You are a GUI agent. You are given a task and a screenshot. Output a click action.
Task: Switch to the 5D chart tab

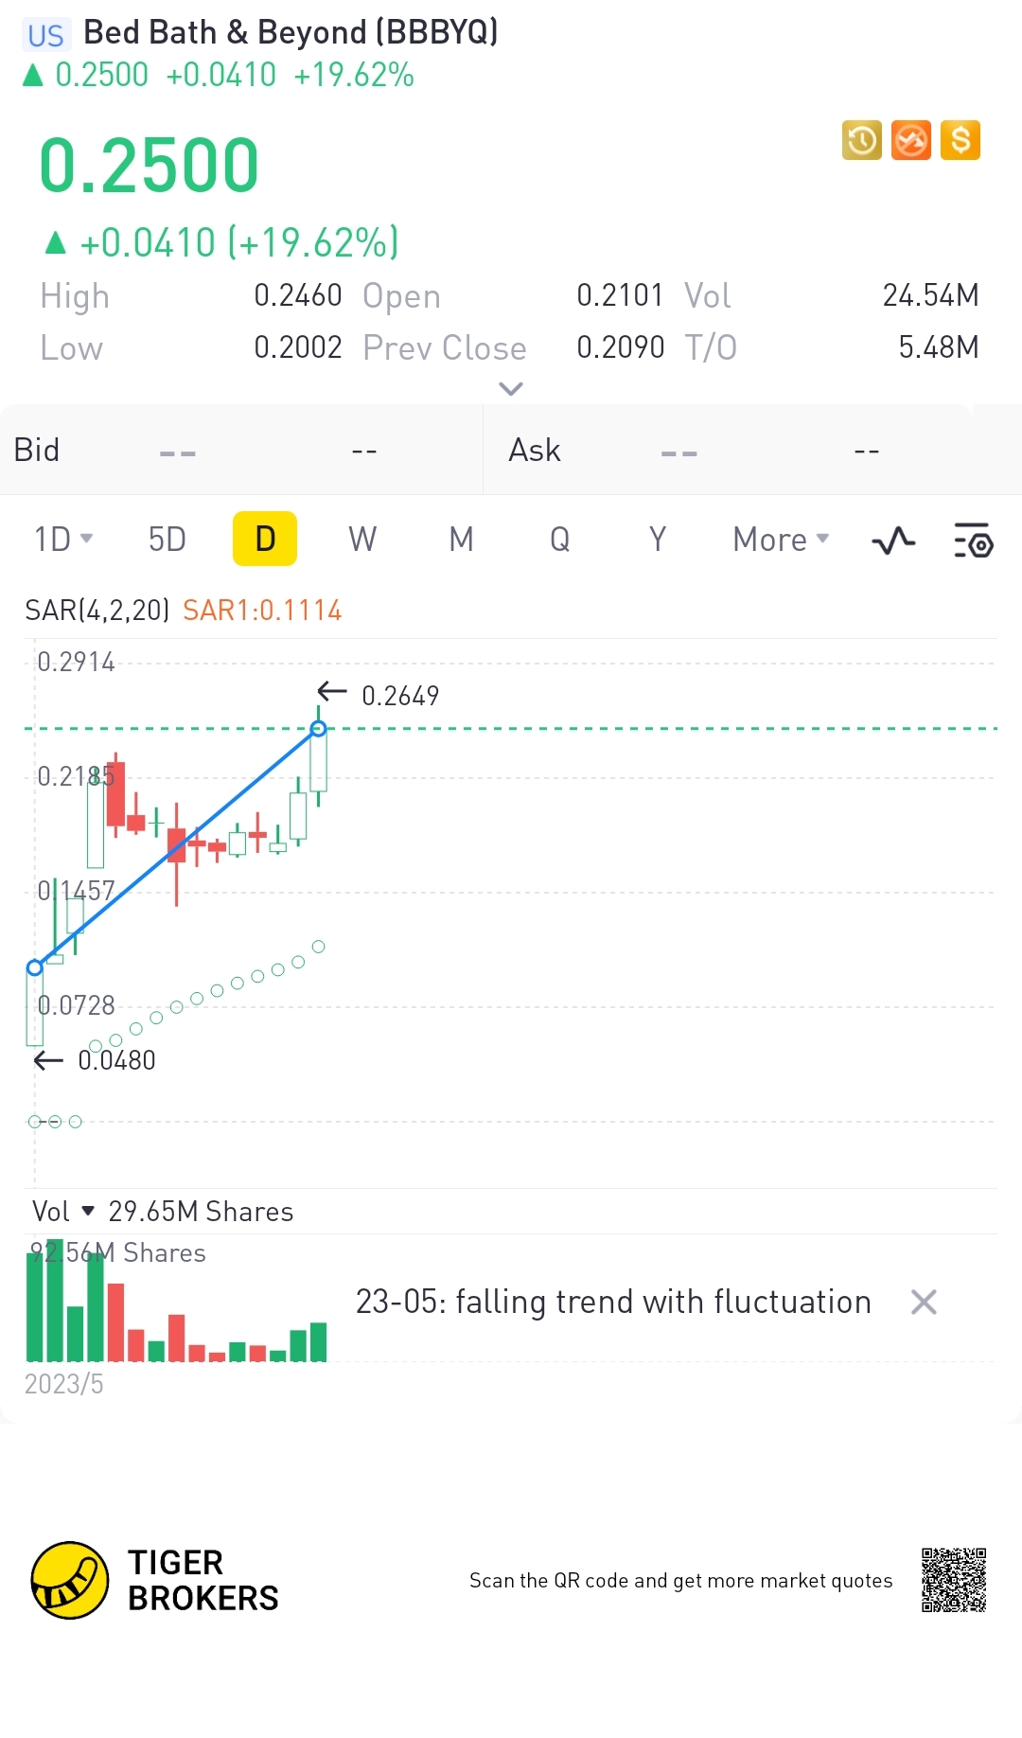point(167,540)
